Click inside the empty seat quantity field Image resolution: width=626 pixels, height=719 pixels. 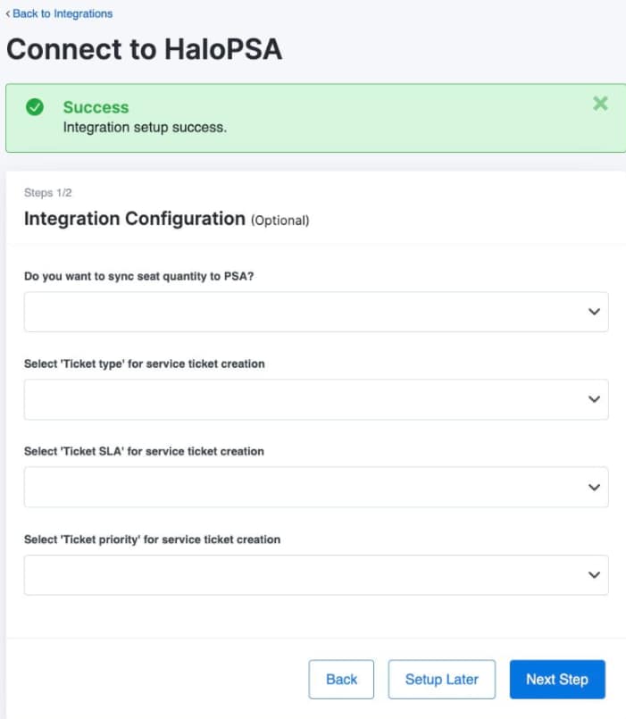tap(268, 312)
